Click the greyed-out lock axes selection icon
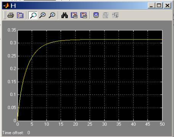Viewport: 174px width, 137px height. pos(106,16)
